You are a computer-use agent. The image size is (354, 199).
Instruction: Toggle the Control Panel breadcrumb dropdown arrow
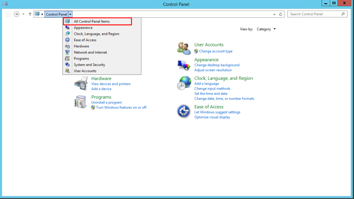pos(70,14)
